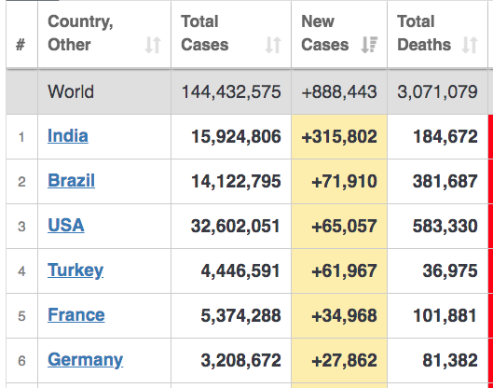Image resolution: width=493 pixels, height=388 pixels.
Task: Open the USA country link
Action: [66, 226]
